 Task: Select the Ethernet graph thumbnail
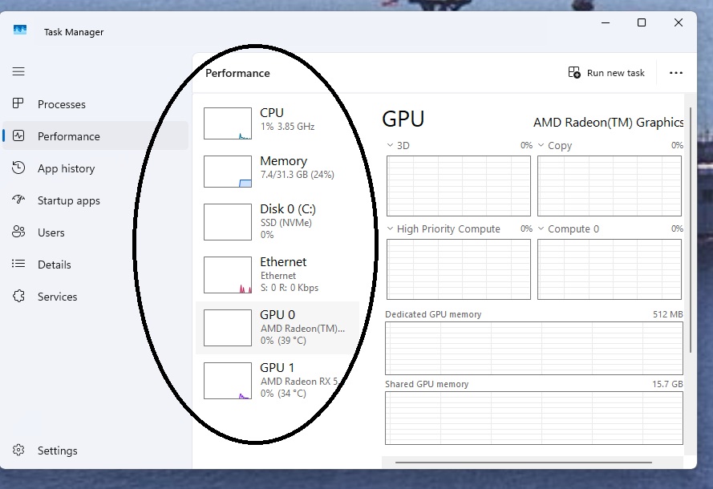pos(227,275)
